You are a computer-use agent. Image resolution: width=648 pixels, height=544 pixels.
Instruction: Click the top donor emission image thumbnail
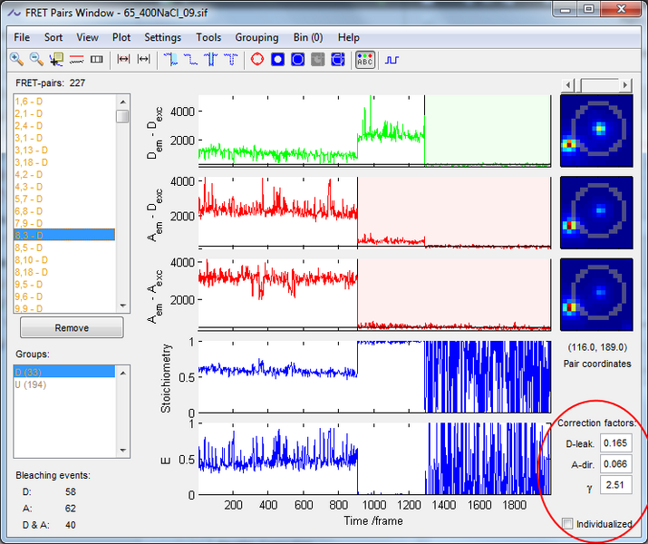pos(597,130)
